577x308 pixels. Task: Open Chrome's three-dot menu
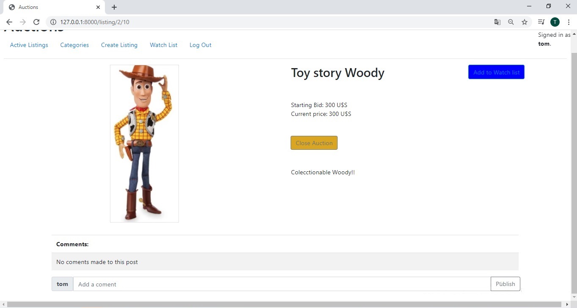pyautogui.click(x=569, y=22)
